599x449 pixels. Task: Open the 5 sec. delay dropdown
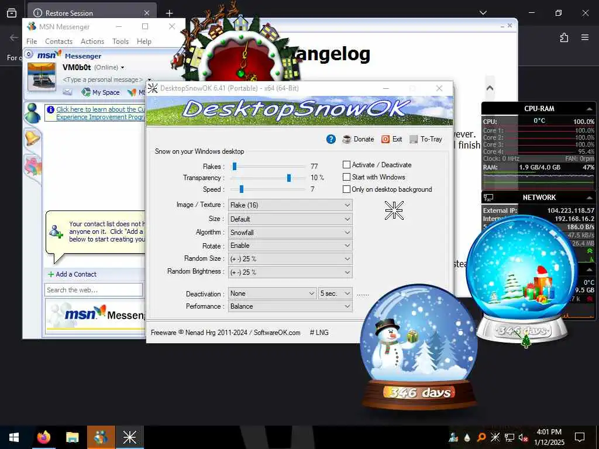click(x=335, y=293)
